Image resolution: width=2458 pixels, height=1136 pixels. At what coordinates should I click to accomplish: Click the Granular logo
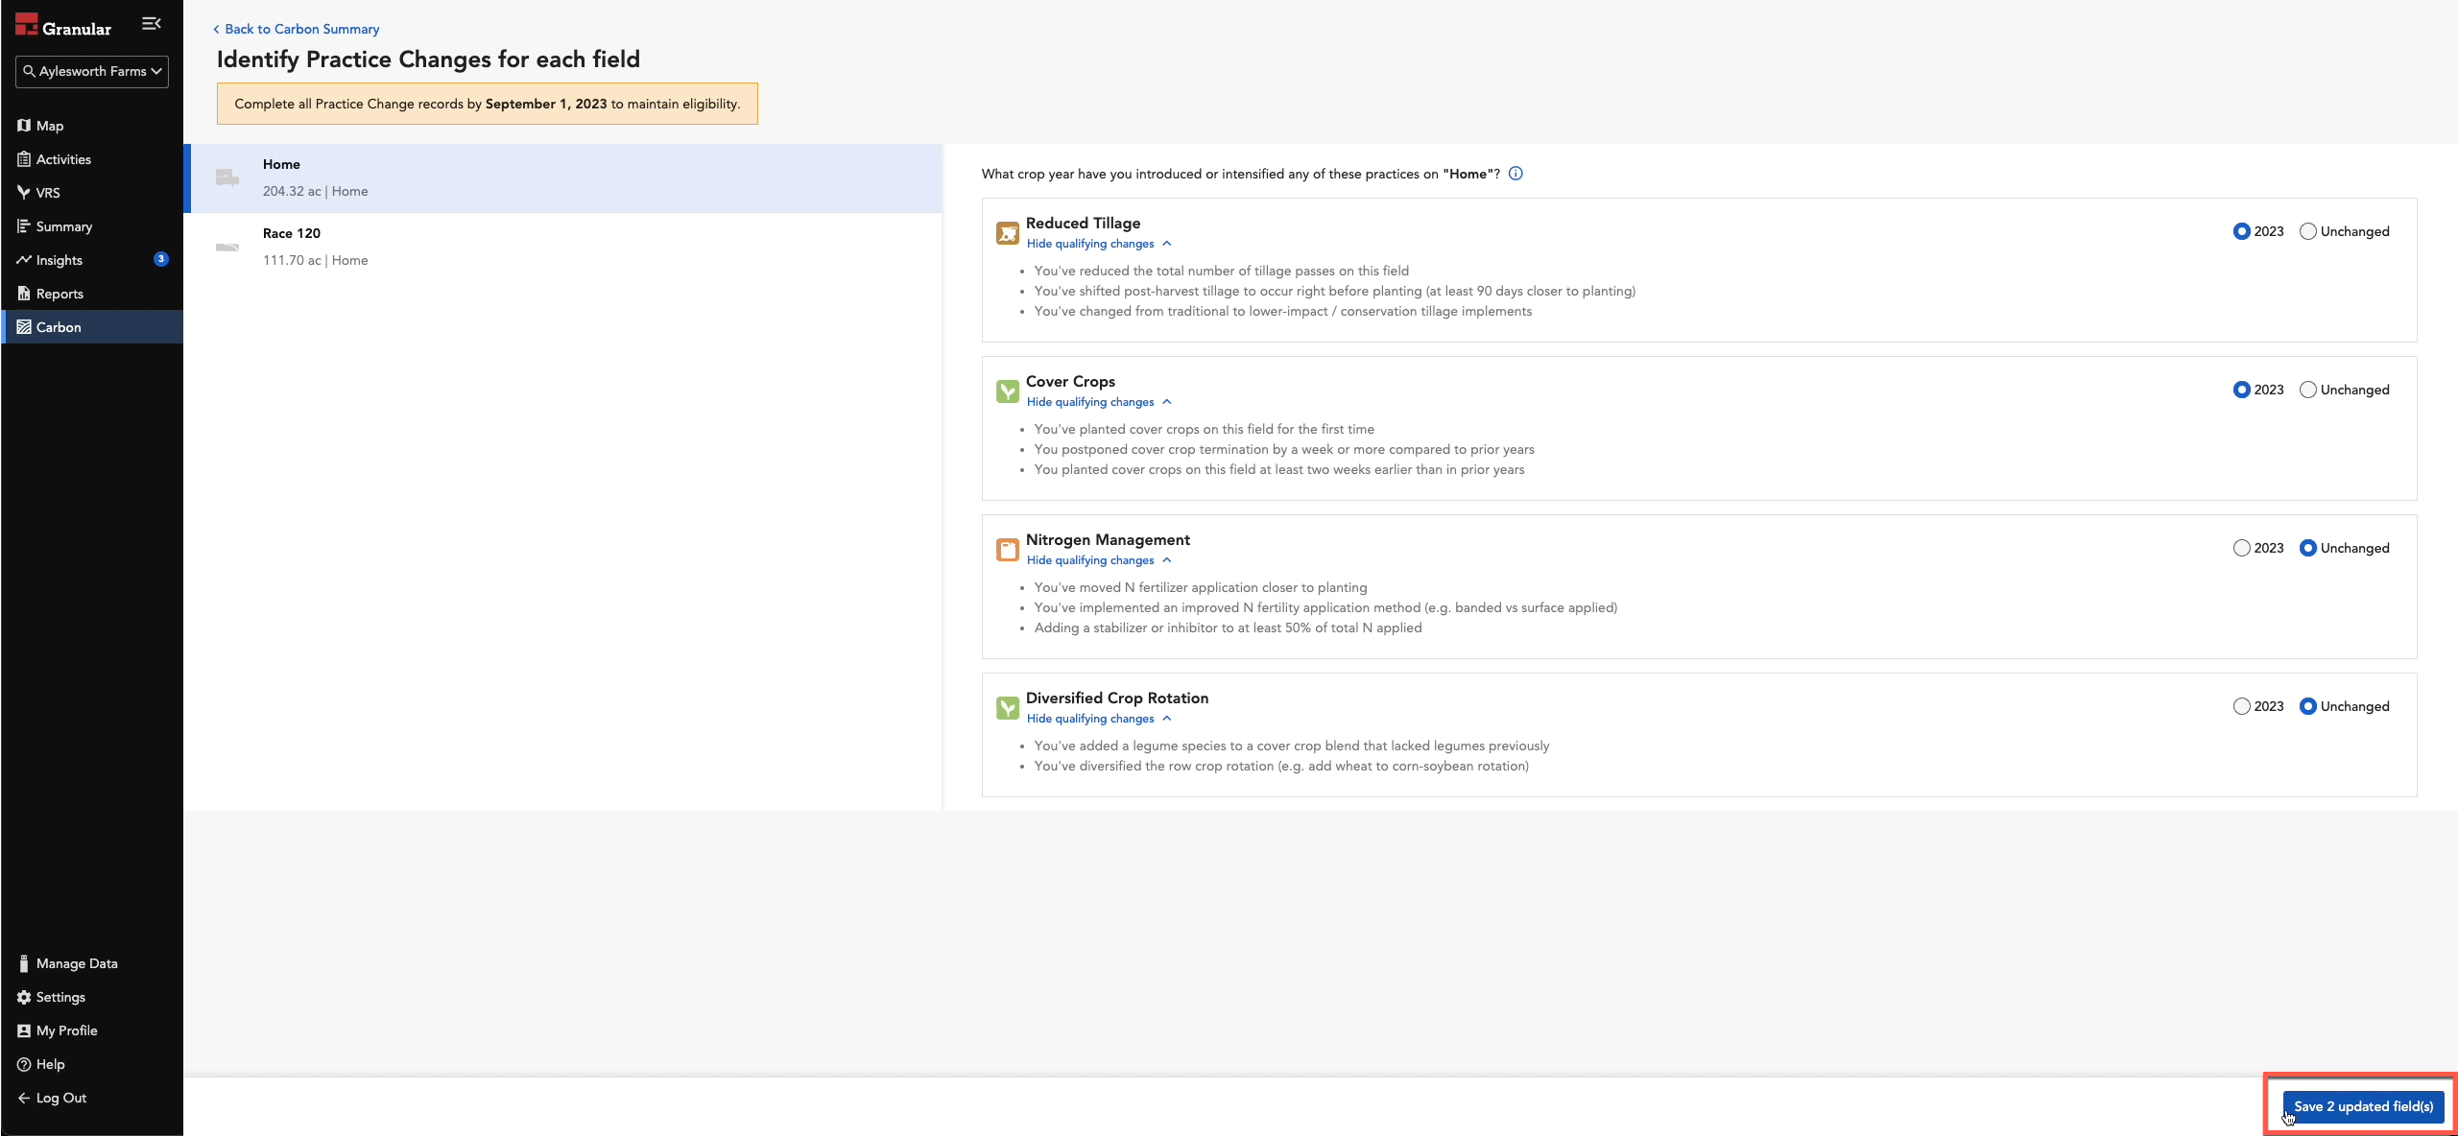[63, 25]
